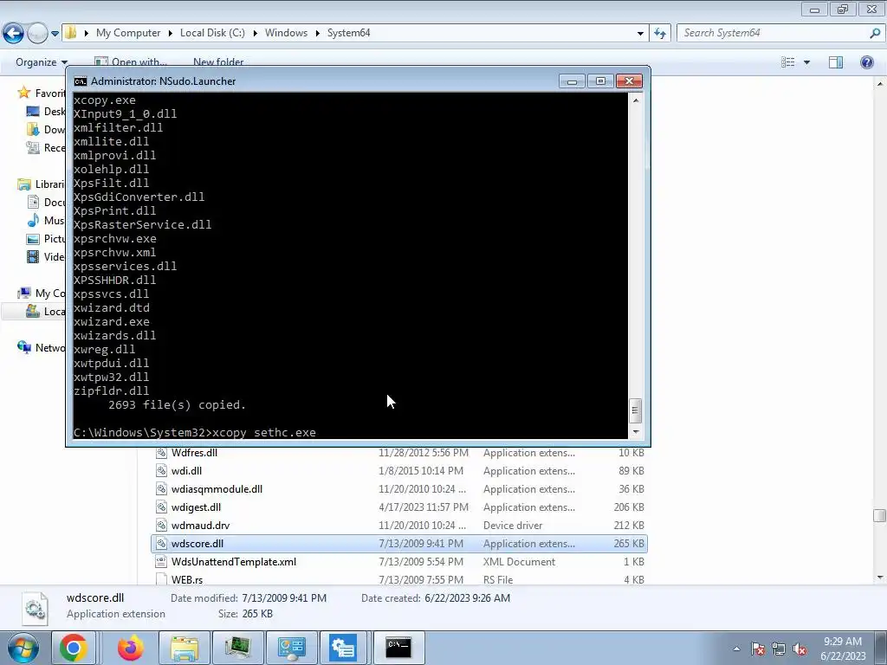Open Google Chrome from the taskbar
The width and height of the screenshot is (887, 665).
tap(74, 648)
